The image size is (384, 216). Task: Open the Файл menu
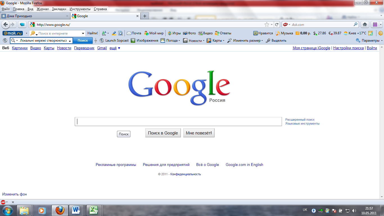pyautogui.click(x=6, y=9)
